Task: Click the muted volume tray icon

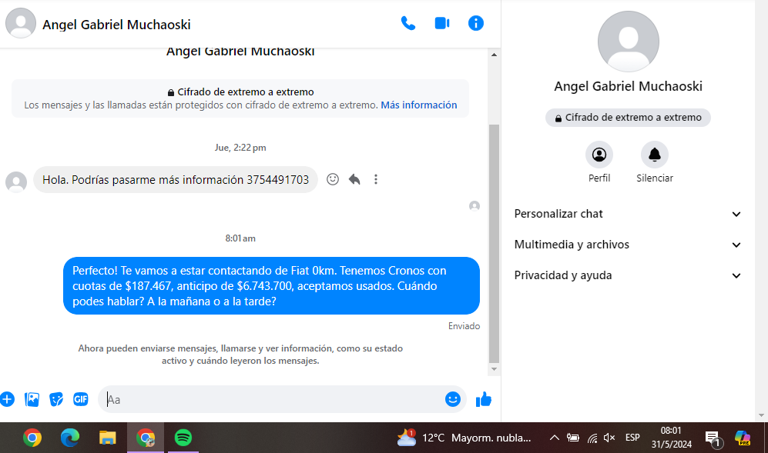Action: [609, 438]
